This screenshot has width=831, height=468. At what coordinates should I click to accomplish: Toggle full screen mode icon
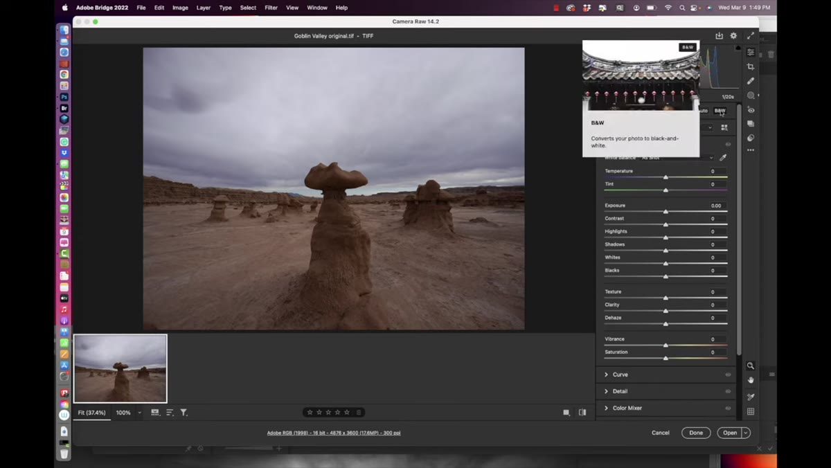tap(750, 36)
